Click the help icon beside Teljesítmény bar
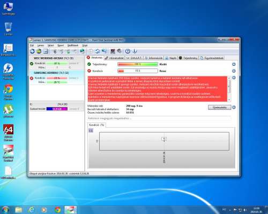Image resolution: width=268 pixels, height=214 pixels. click(x=234, y=64)
